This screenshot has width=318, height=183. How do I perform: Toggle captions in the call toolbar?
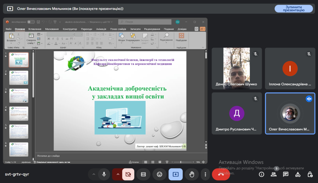pos(143,174)
